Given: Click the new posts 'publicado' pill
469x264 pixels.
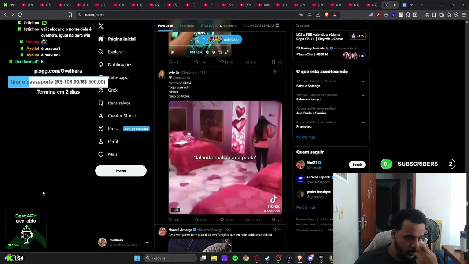Looking at the screenshot, I should [x=220, y=39].
